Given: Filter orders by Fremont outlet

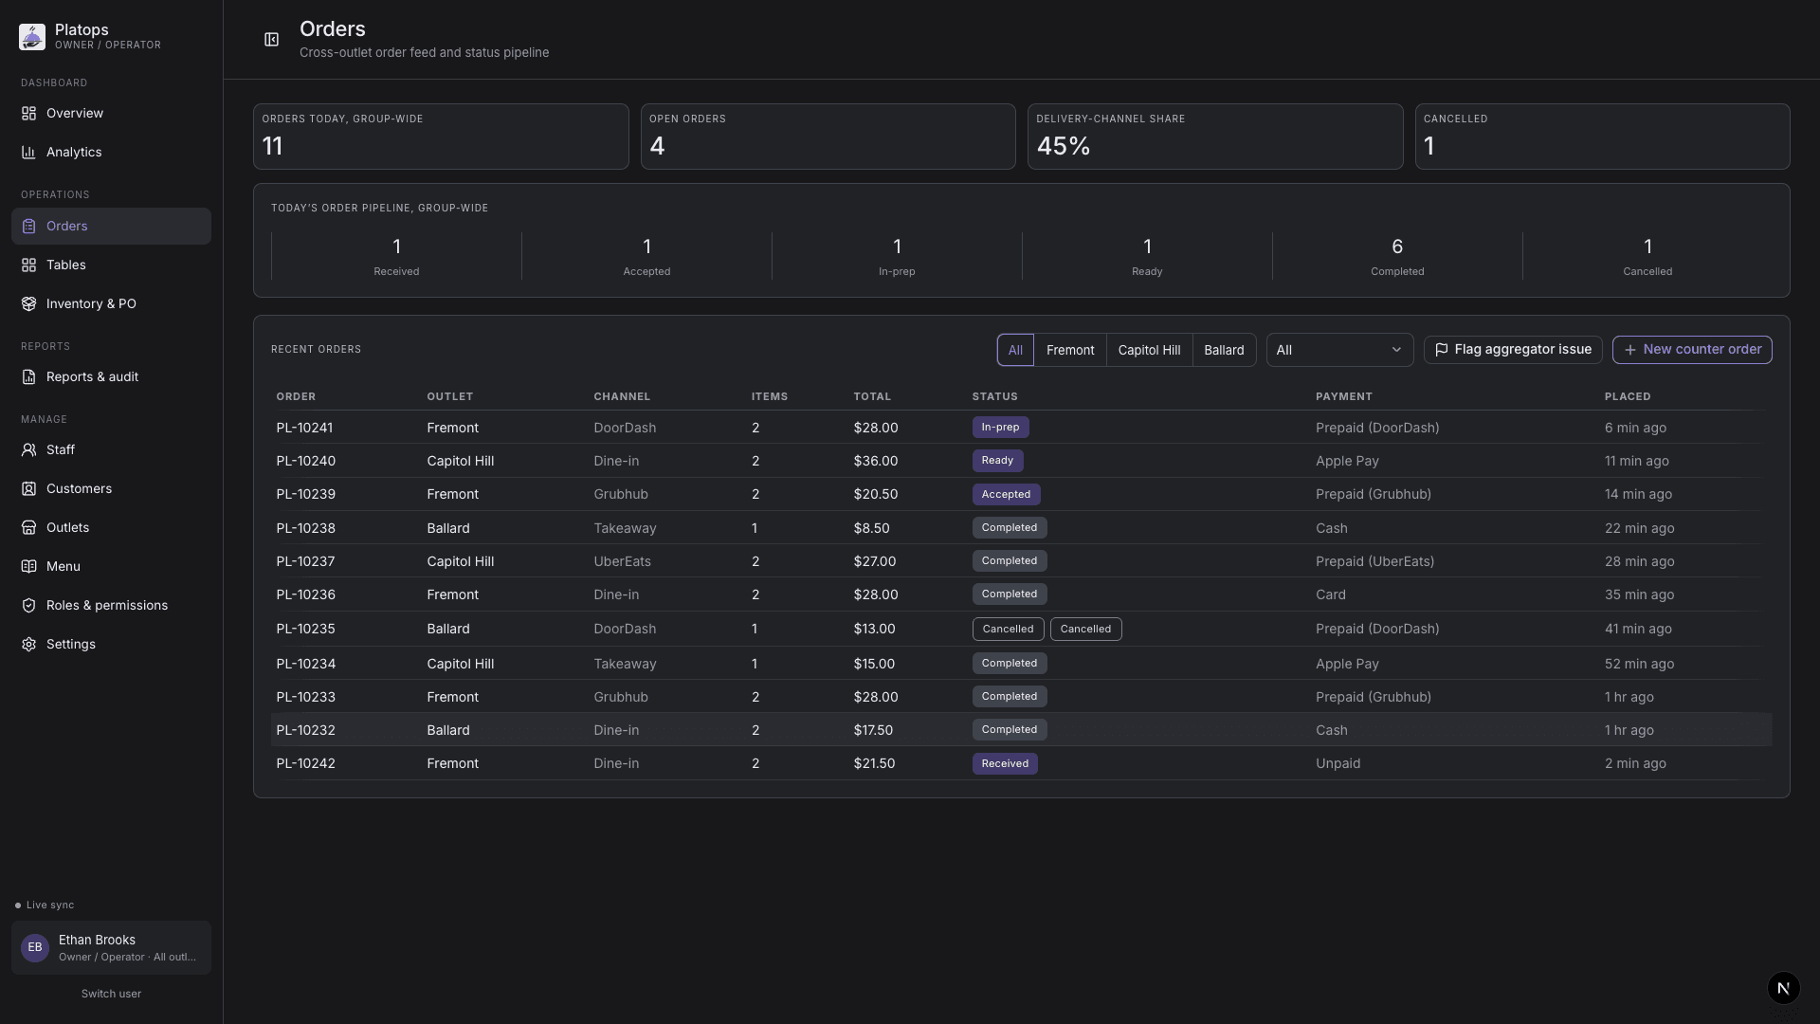Looking at the screenshot, I should [x=1070, y=350].
